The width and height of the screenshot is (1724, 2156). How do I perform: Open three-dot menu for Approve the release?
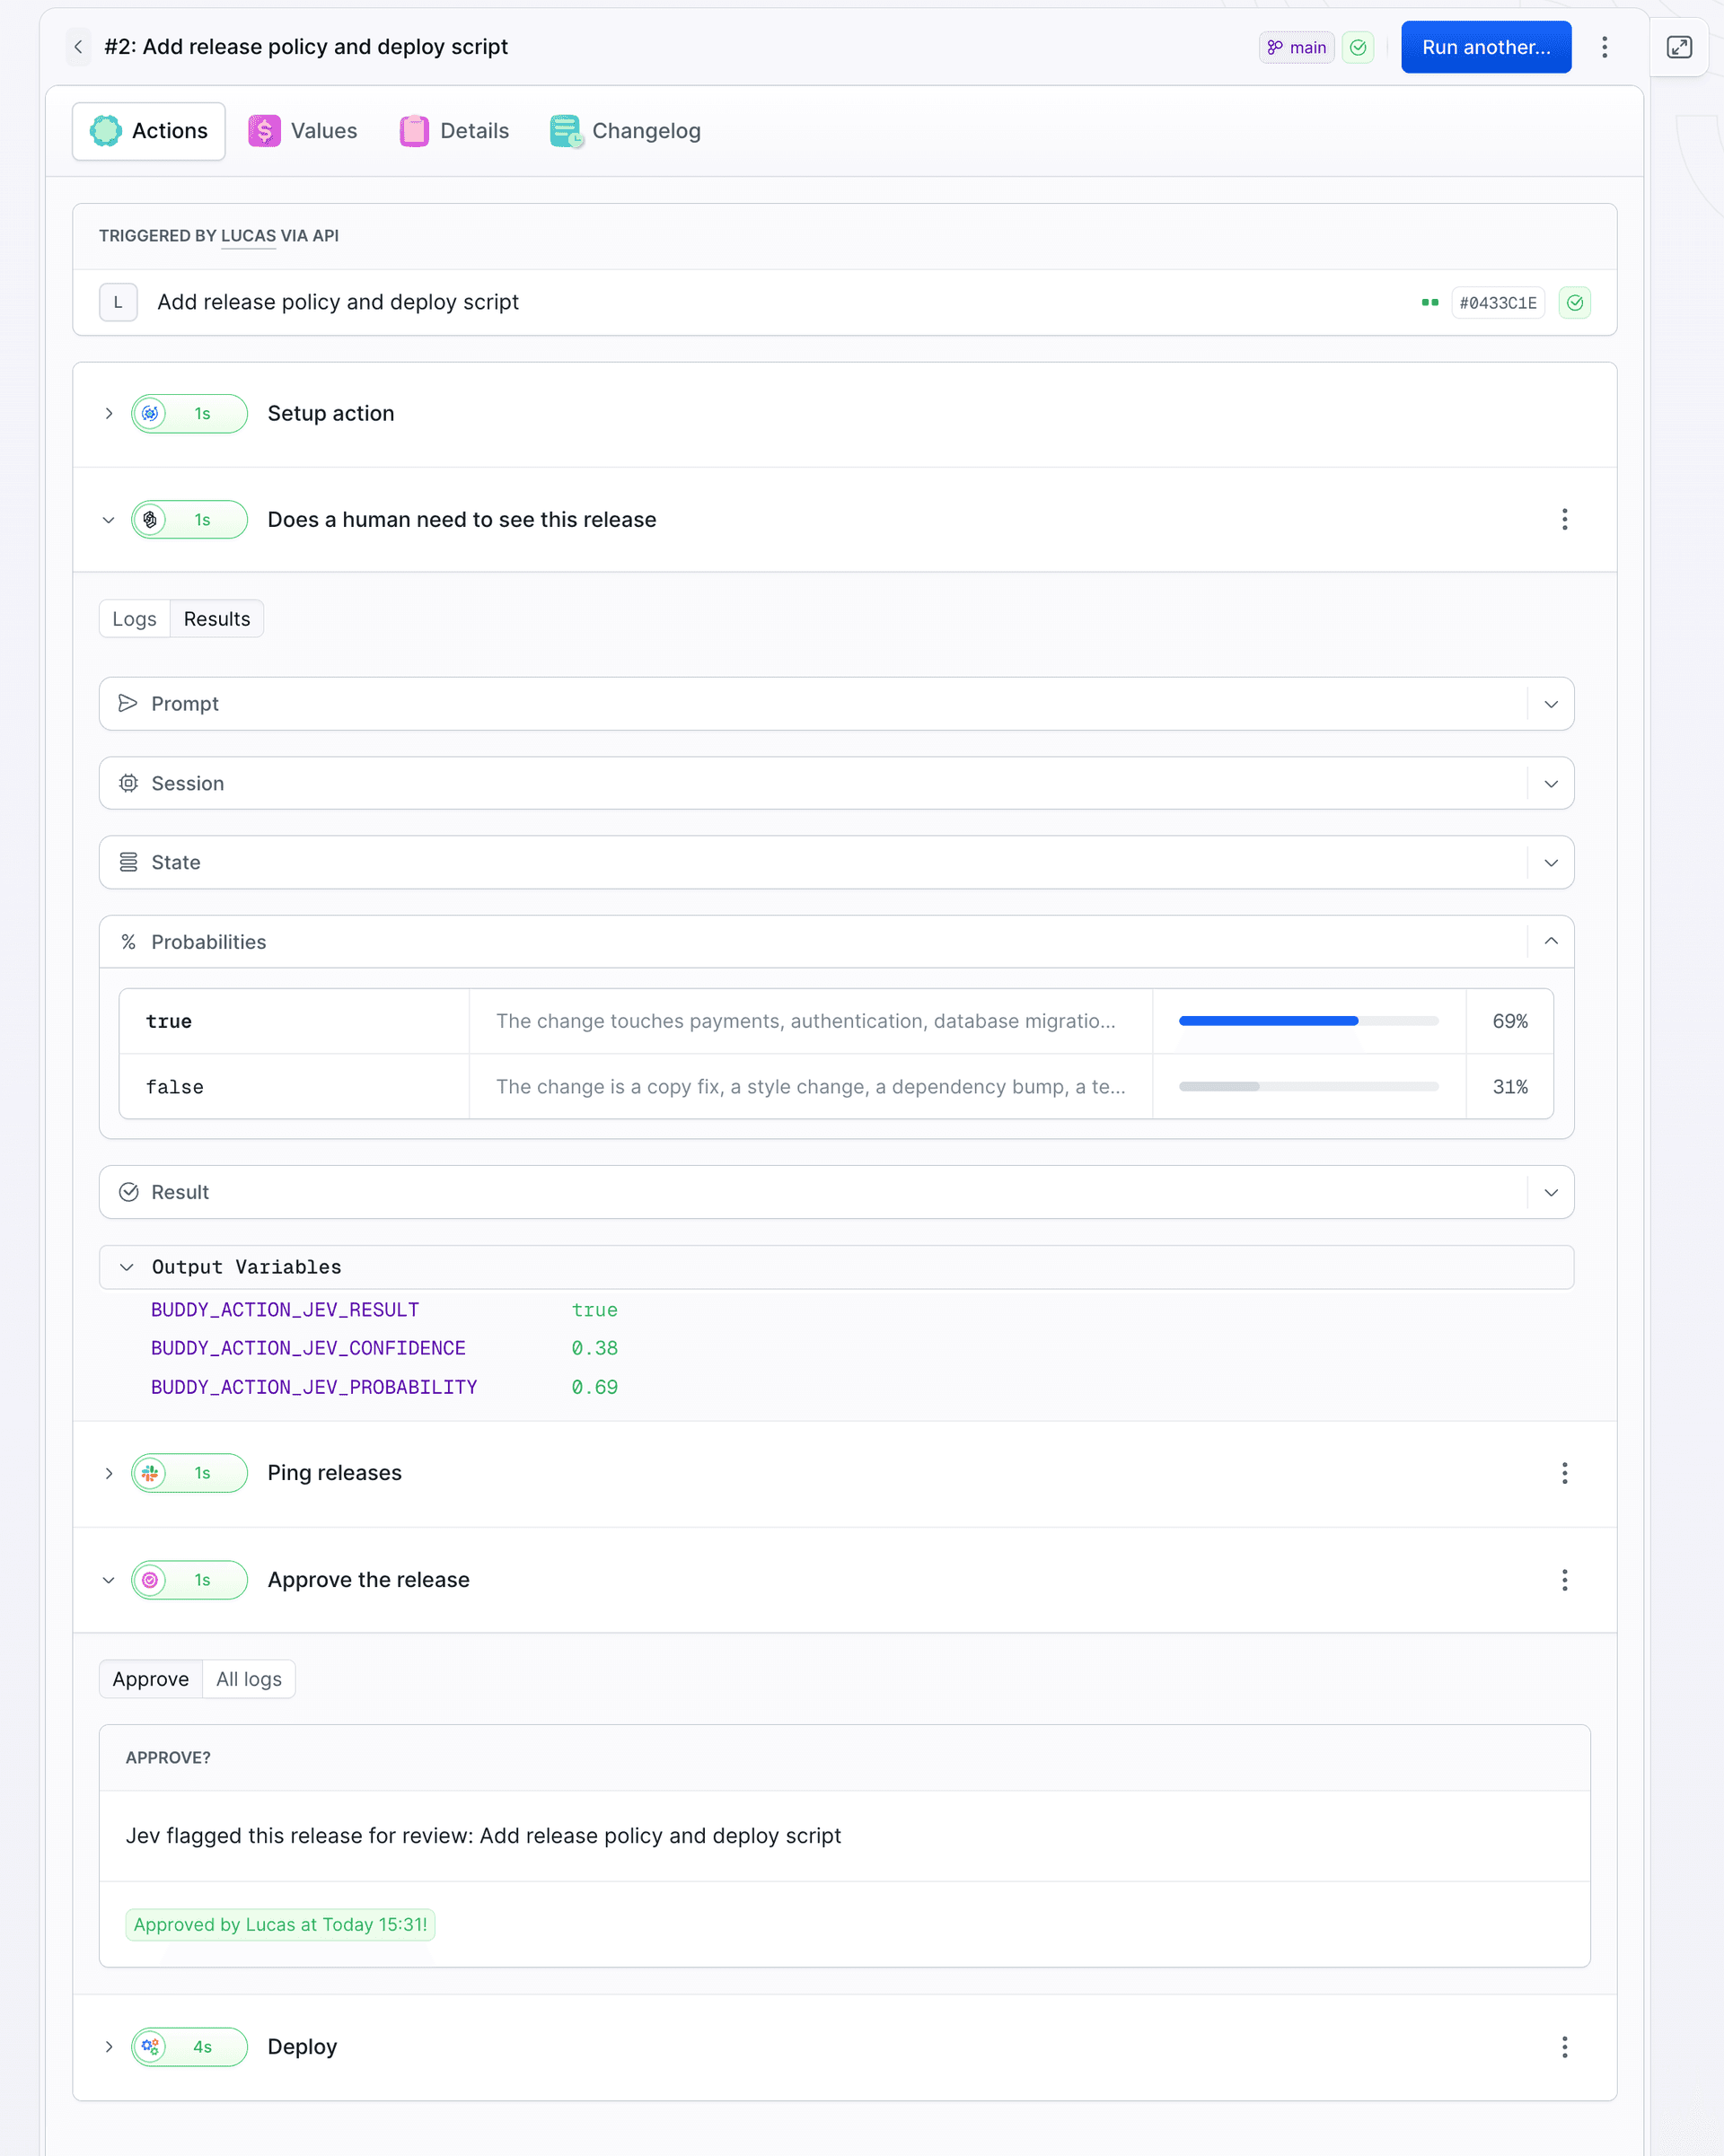[1565, 1580]
